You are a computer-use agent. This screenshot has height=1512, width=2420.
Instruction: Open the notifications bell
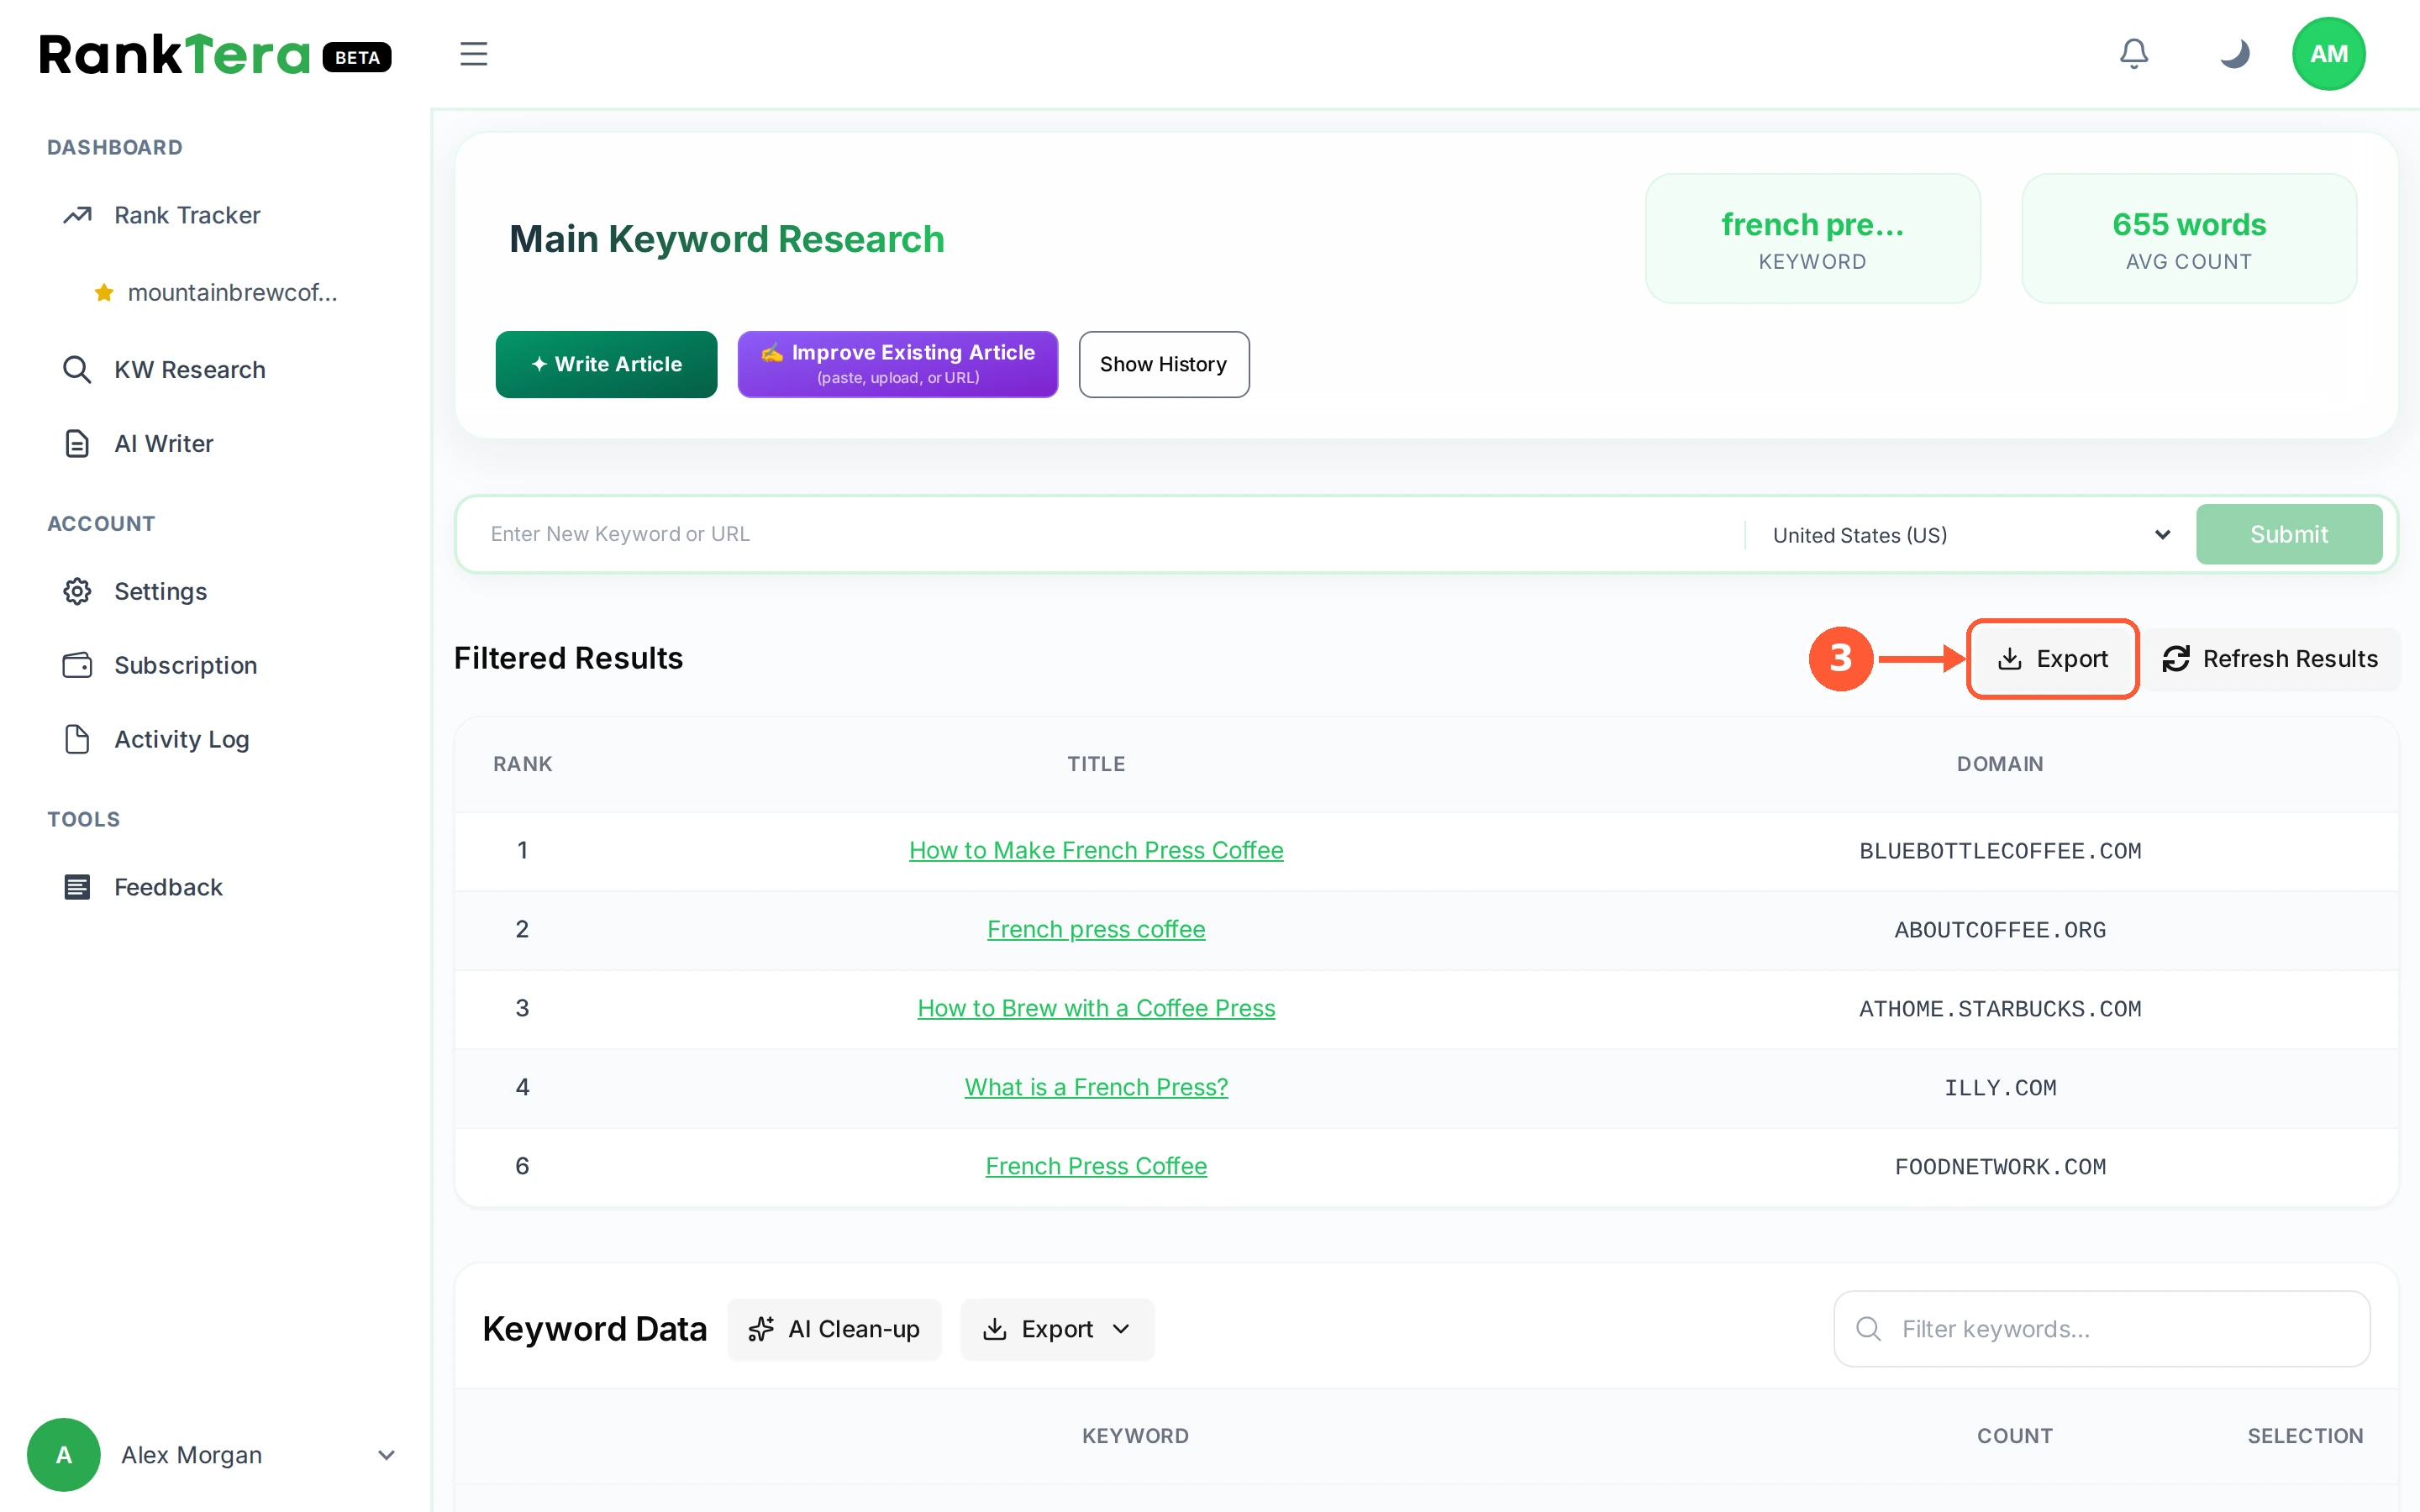[x=2134, y=54]
